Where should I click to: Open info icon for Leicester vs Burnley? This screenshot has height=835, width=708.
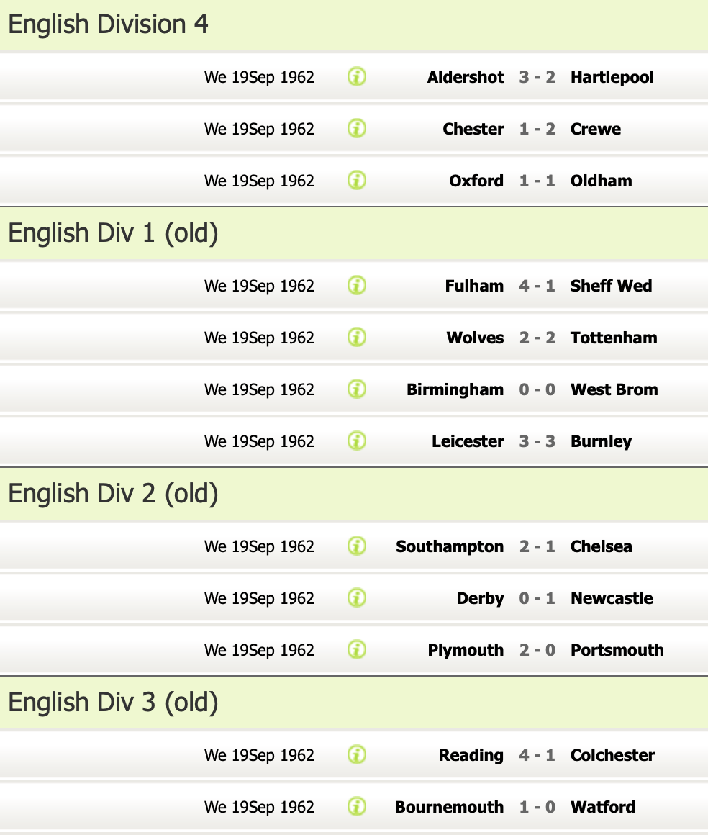[357, 441]
